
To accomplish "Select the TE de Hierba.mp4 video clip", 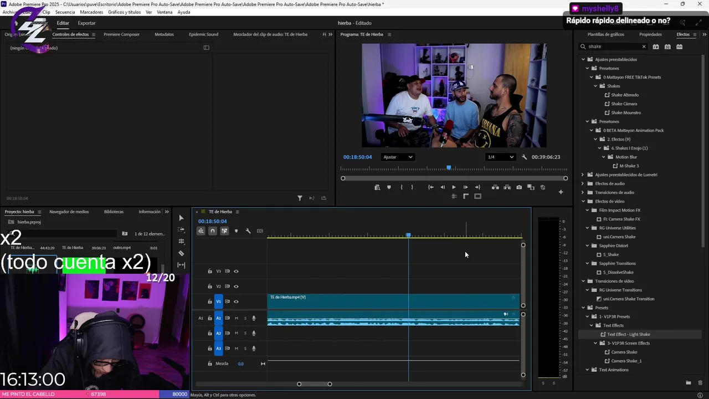I will pos(393,301).
